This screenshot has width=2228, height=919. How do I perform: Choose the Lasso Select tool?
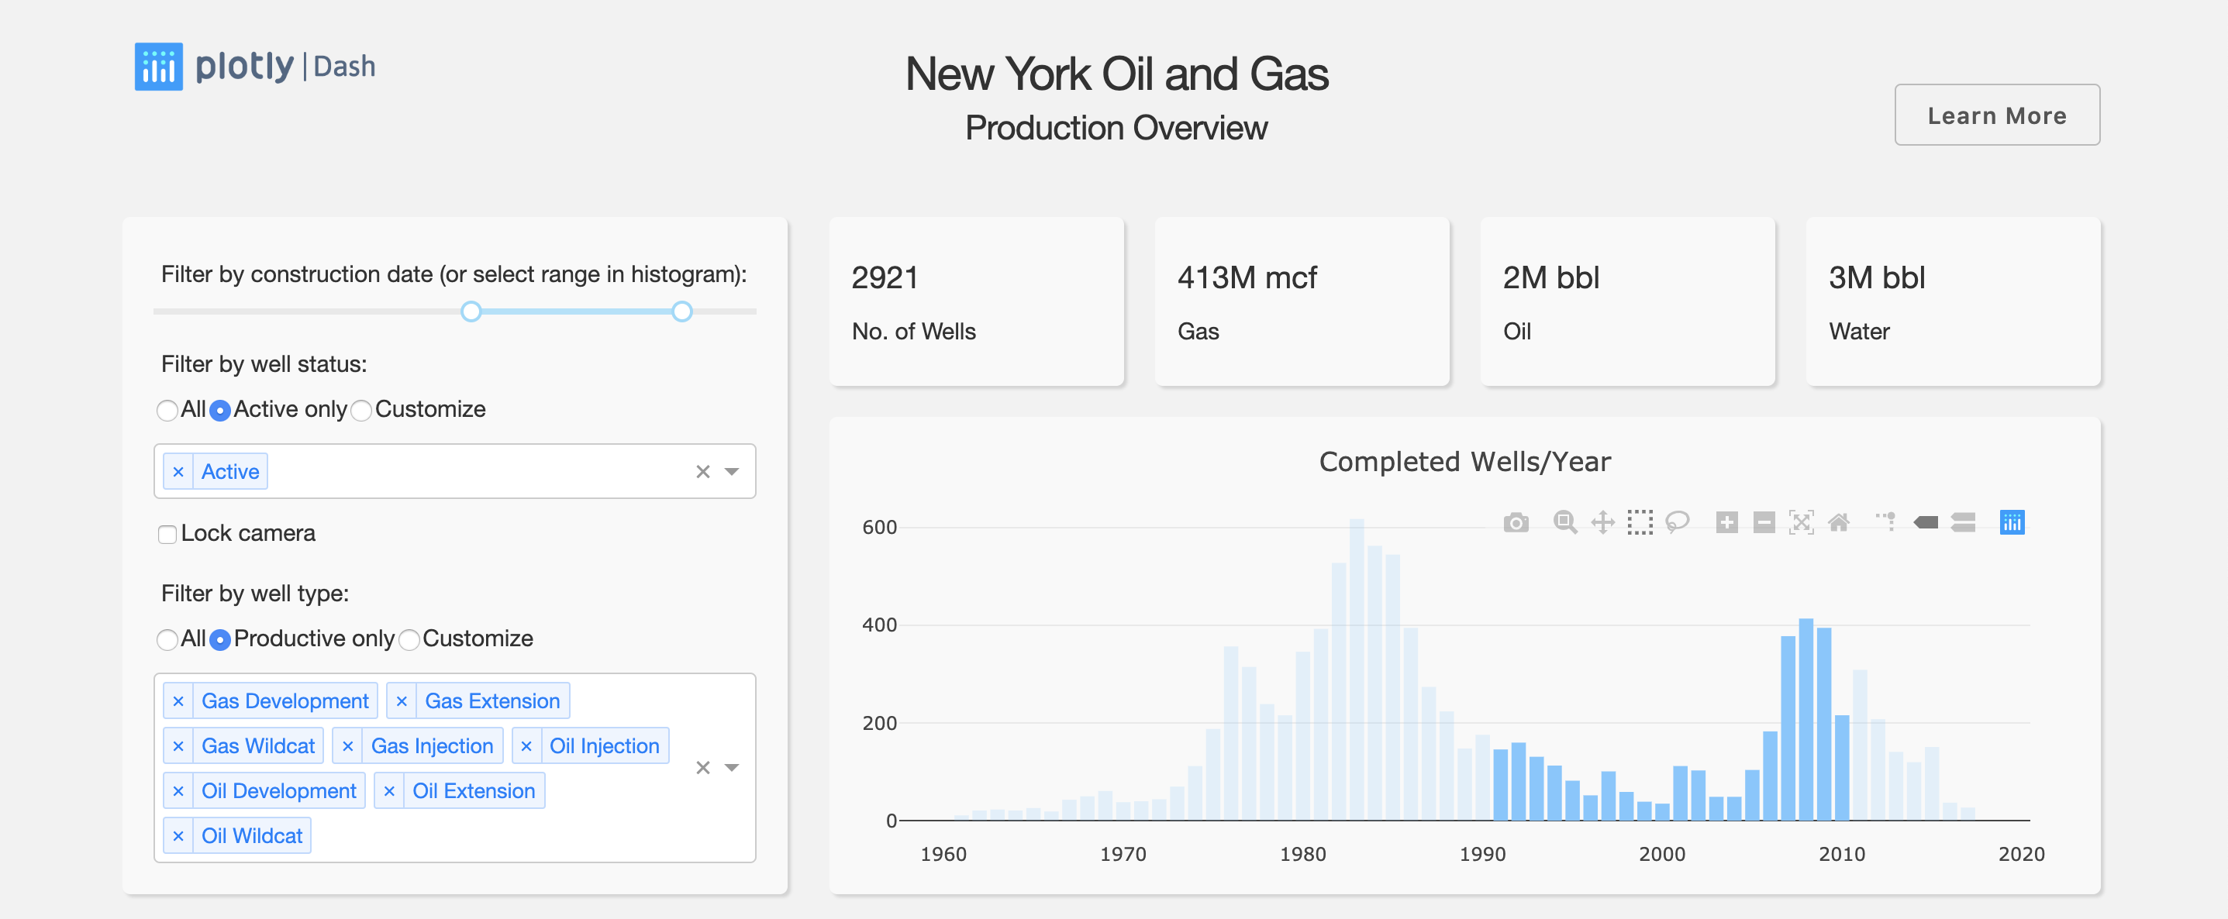click(x=1677, y=522)
